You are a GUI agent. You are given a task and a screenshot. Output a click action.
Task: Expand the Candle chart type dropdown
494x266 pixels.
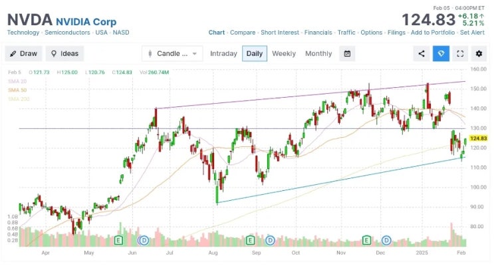click(x=172, y=54)
